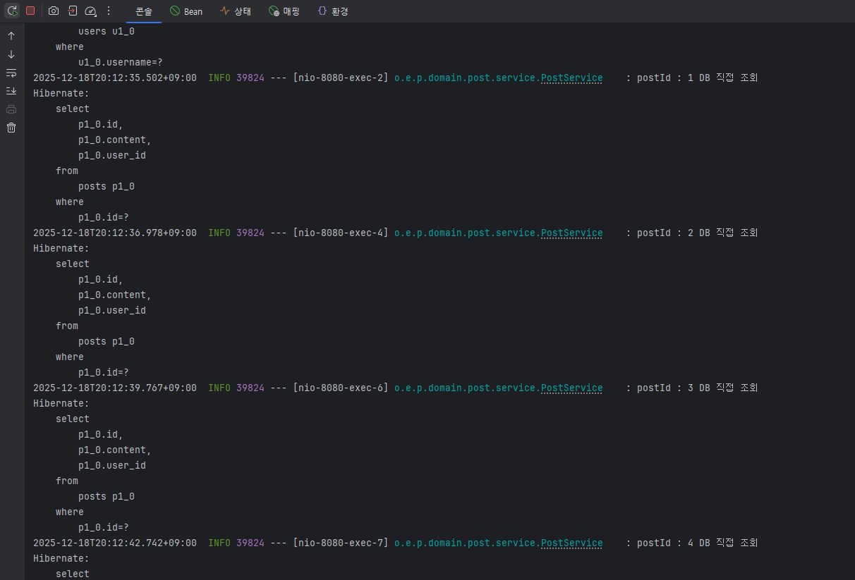The height and width of the screenshot is (580, 855).
Task: Click the timestamp 2025-12-18T20:12:42.742+09:00
Action: (x=115, y=543)
